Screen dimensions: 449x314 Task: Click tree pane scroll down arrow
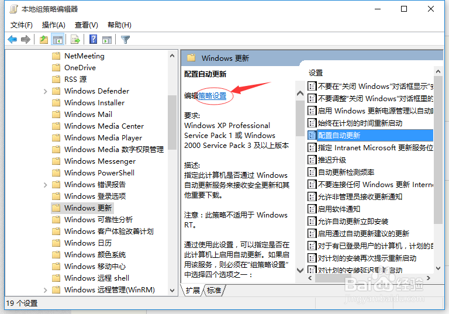click(172, 290)
